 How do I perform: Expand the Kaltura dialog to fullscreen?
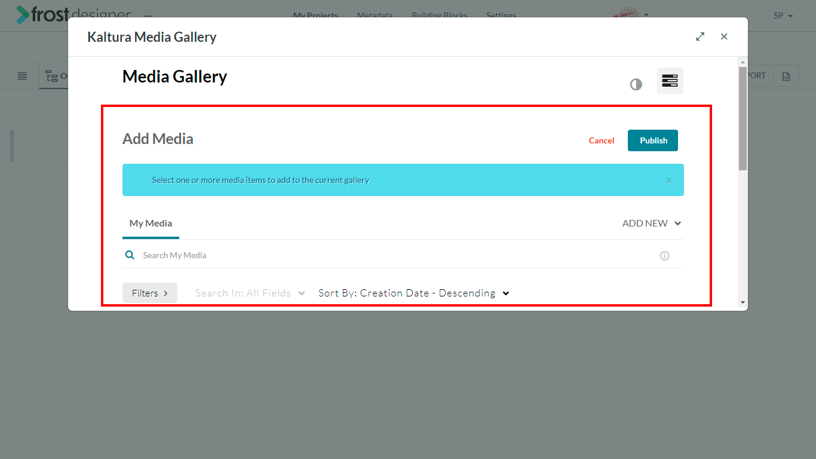(700, 36)
